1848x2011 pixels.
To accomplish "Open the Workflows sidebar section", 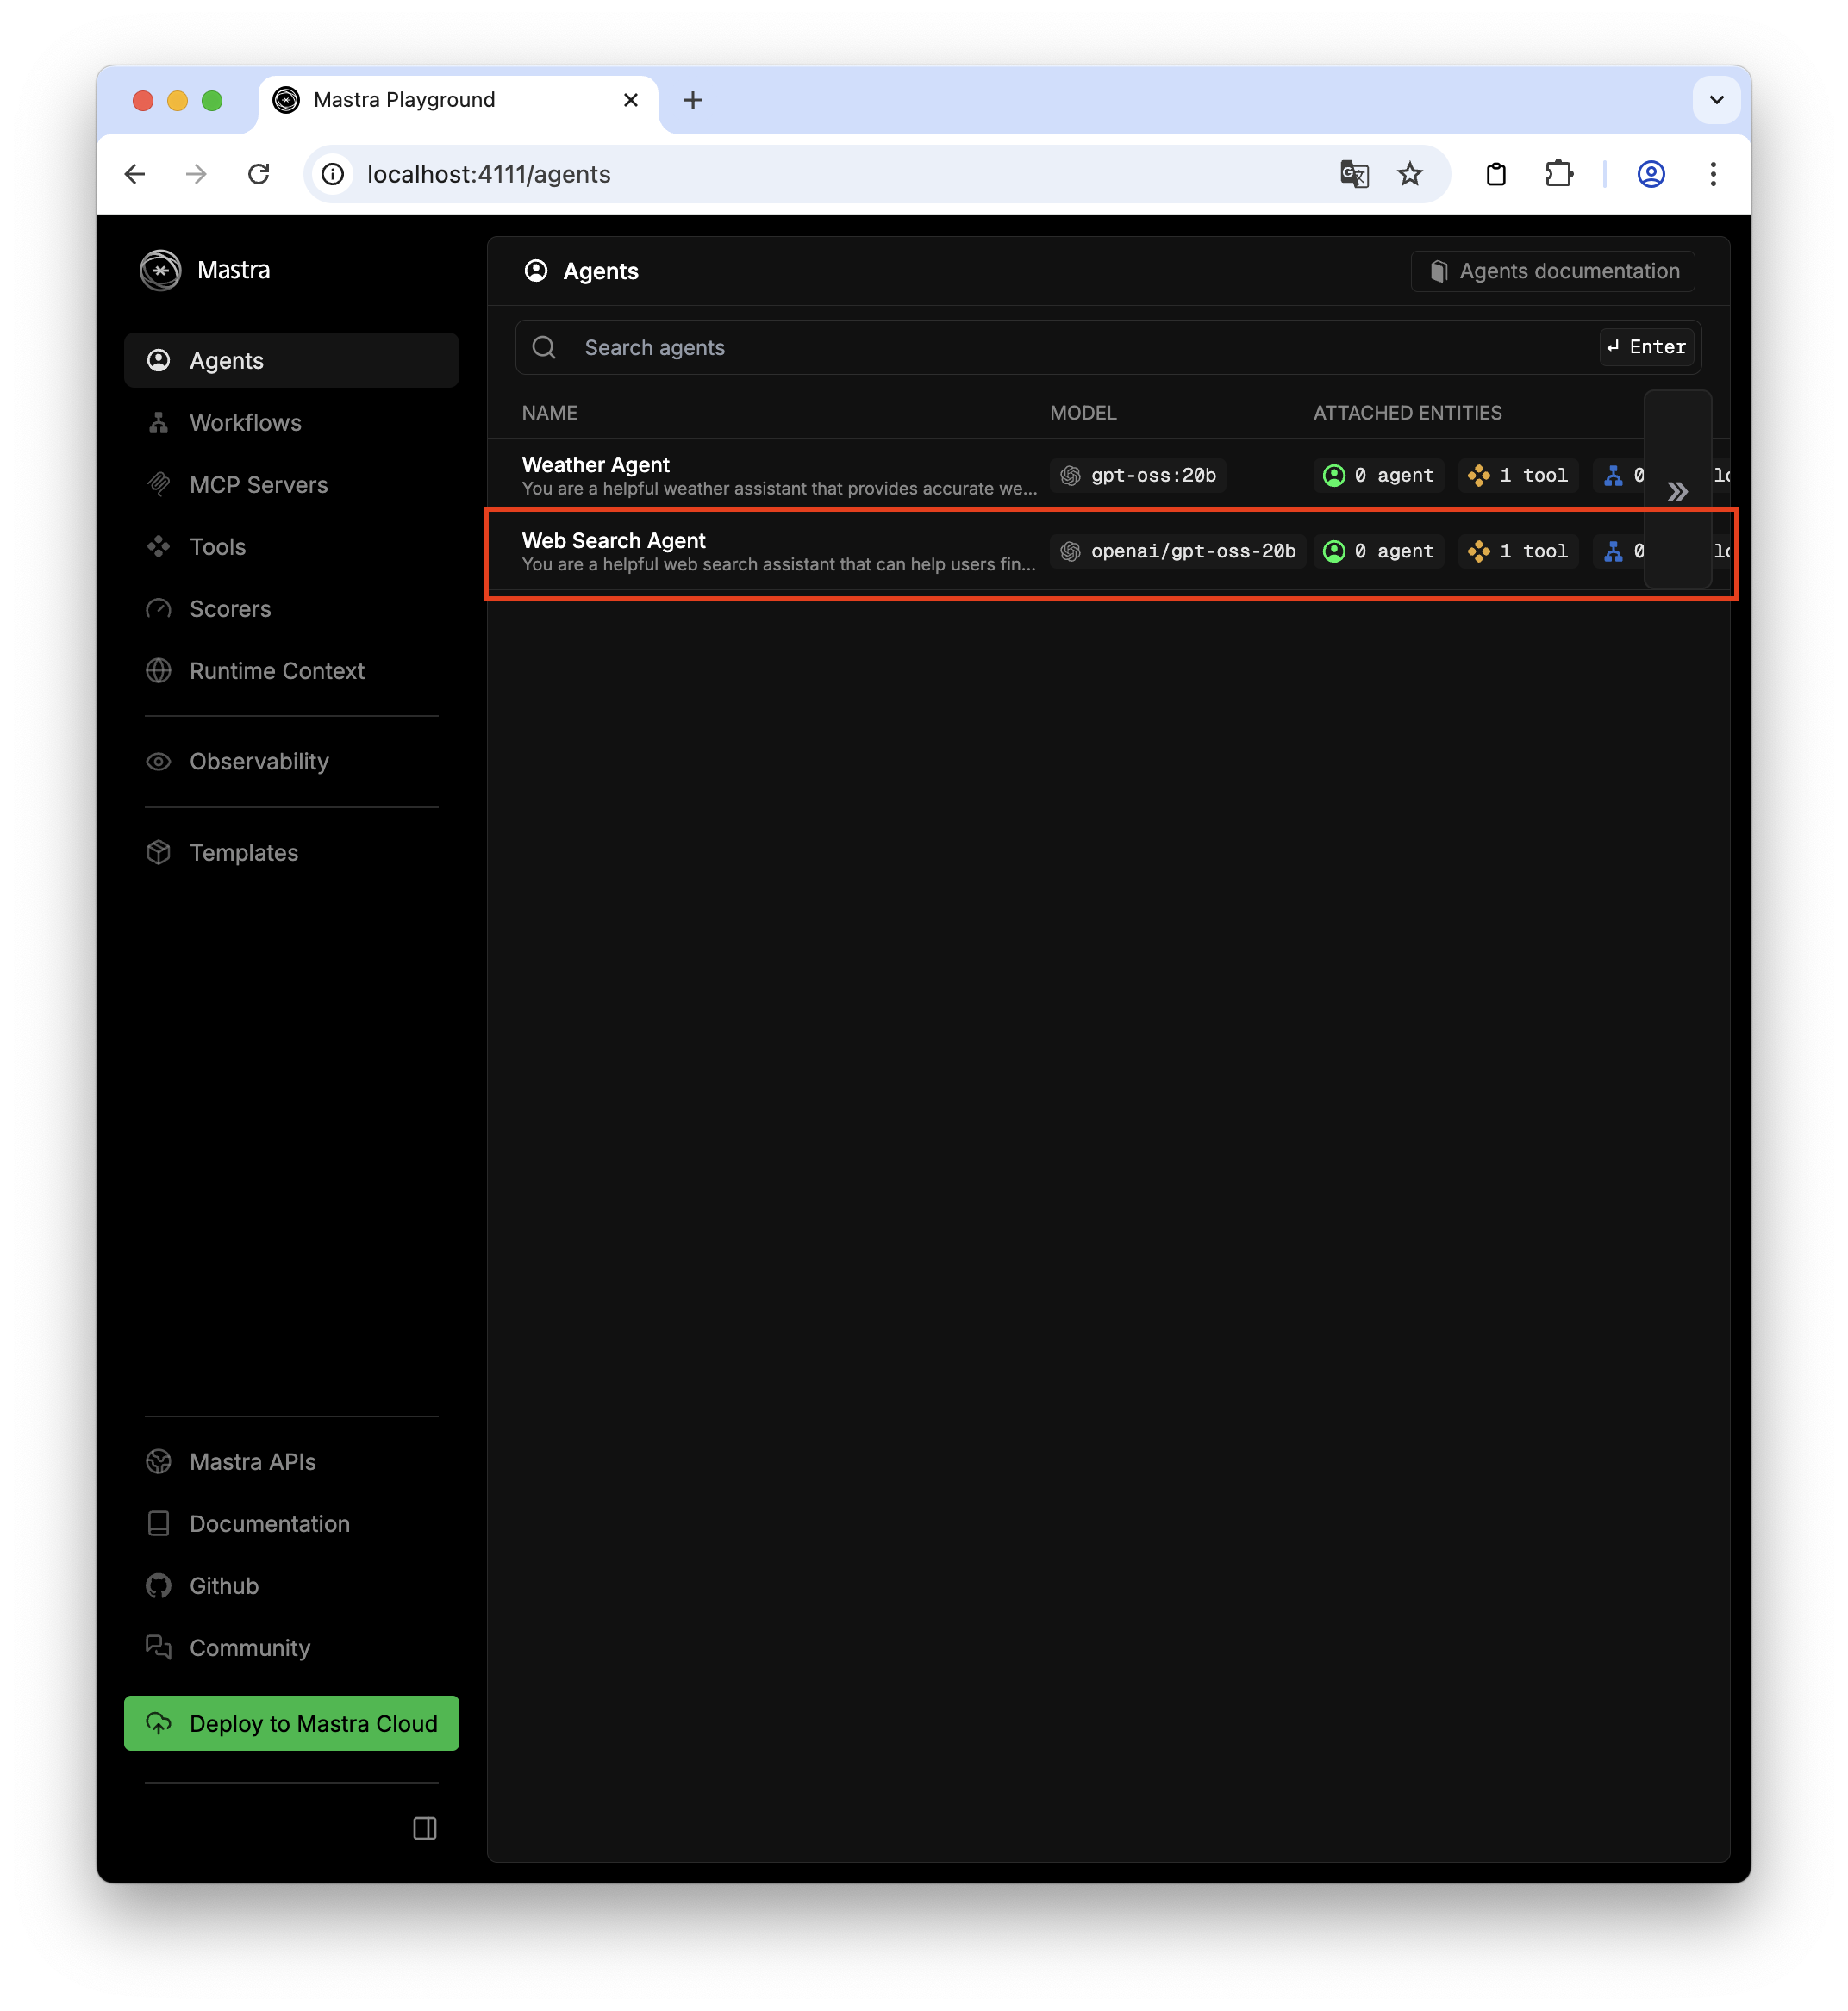I will [x=245, y=423].
